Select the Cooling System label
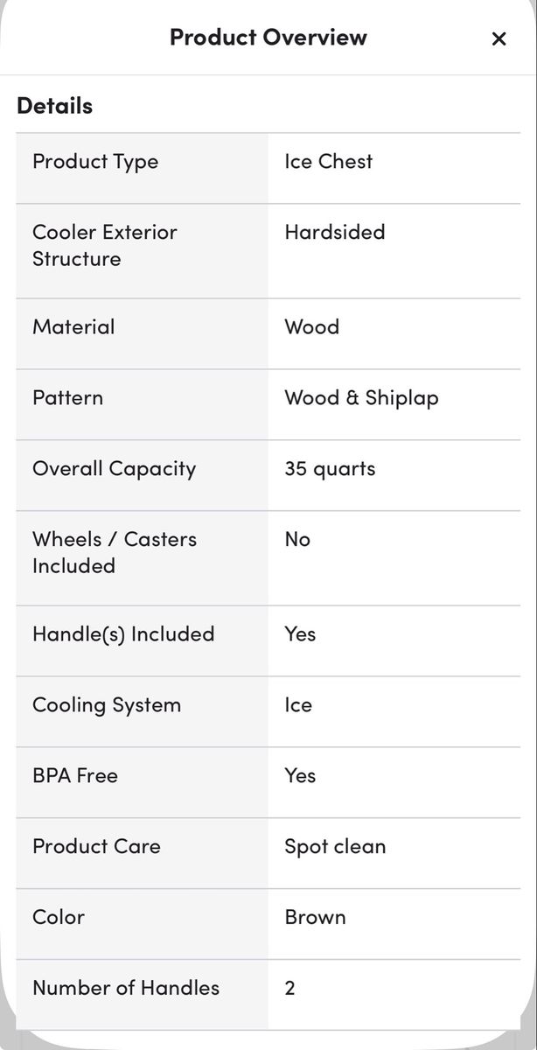Screen dimensions: 537x1050 (x=107, y=705)
